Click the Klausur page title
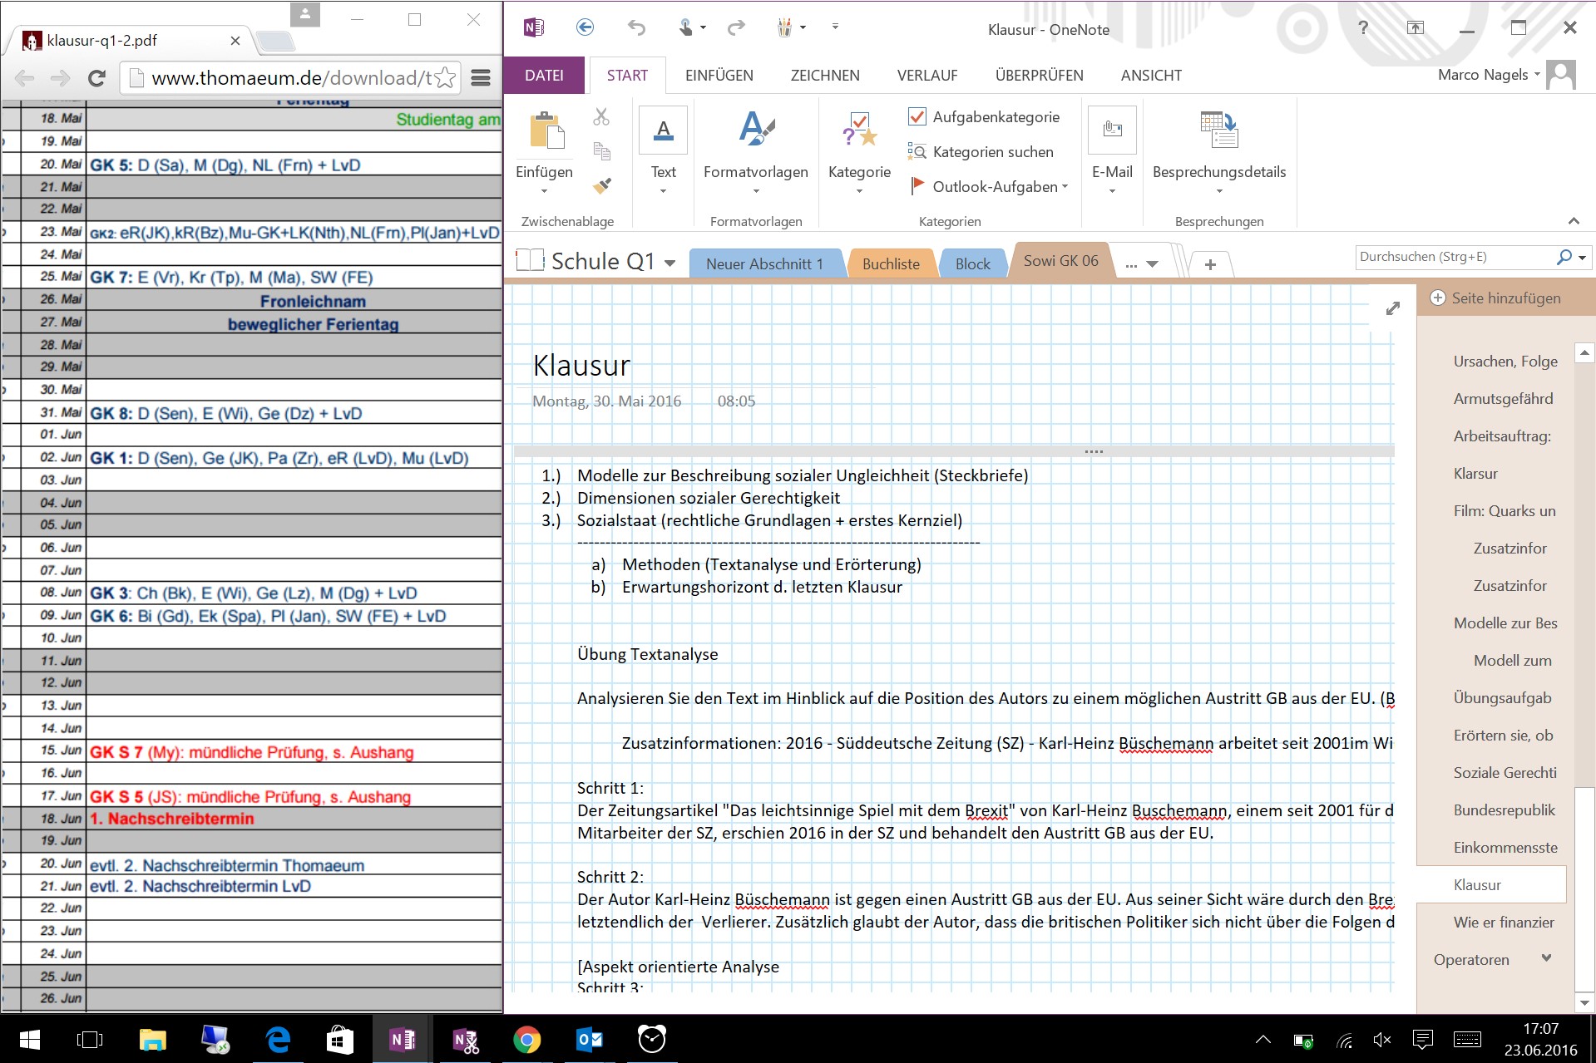1596x1063 pixels. click(x=581, y=366)
